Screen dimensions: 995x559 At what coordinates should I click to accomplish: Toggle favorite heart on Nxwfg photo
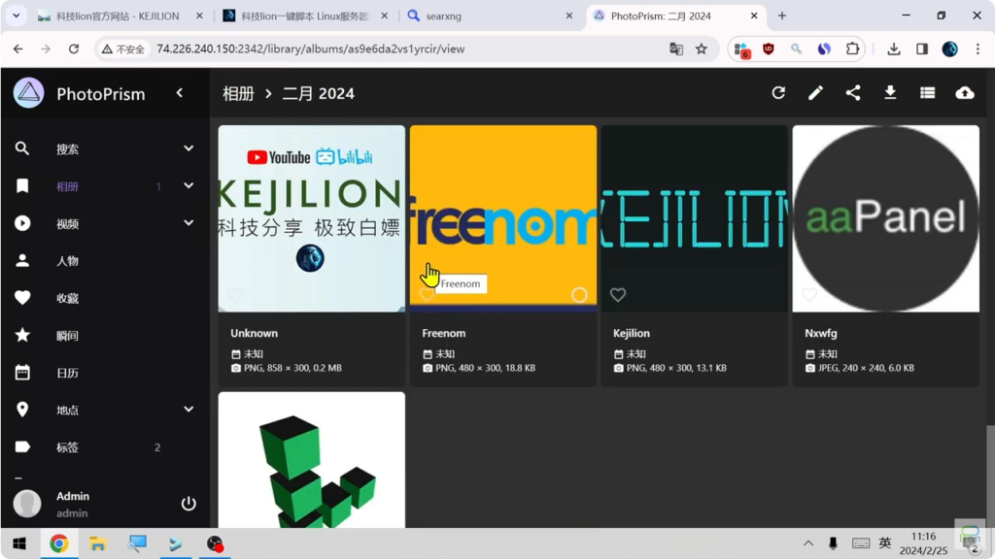809,295
